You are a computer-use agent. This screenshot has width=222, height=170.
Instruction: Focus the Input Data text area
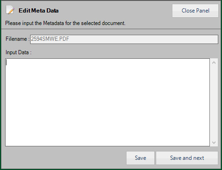pos(108,102)
